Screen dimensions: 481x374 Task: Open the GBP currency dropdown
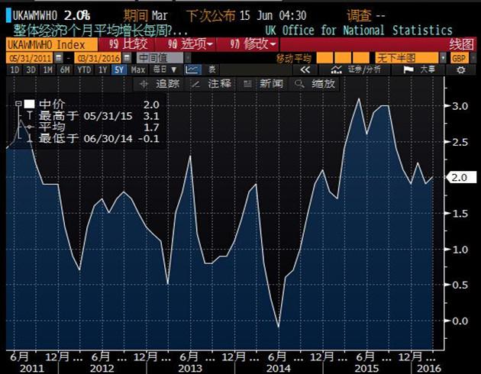[460, 58]
